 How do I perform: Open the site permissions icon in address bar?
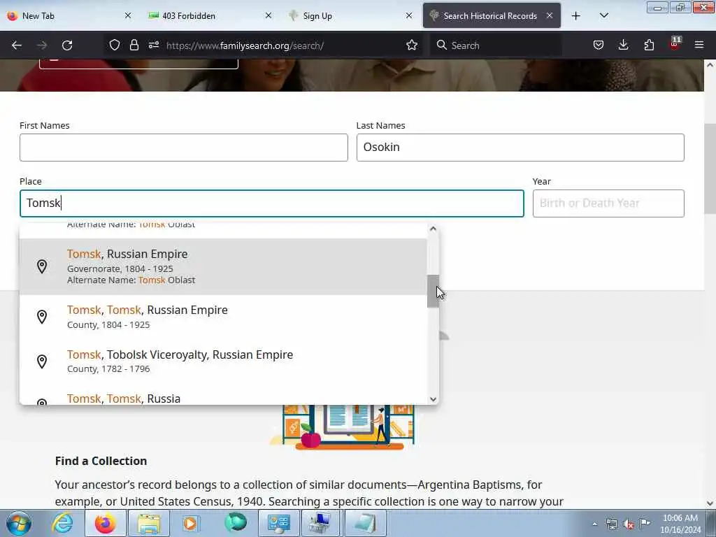(153, 45)
